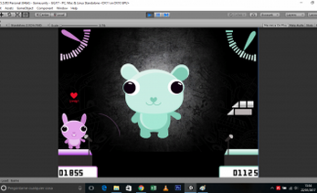
Task: Select the Rect transform tool
Action: 26,15
